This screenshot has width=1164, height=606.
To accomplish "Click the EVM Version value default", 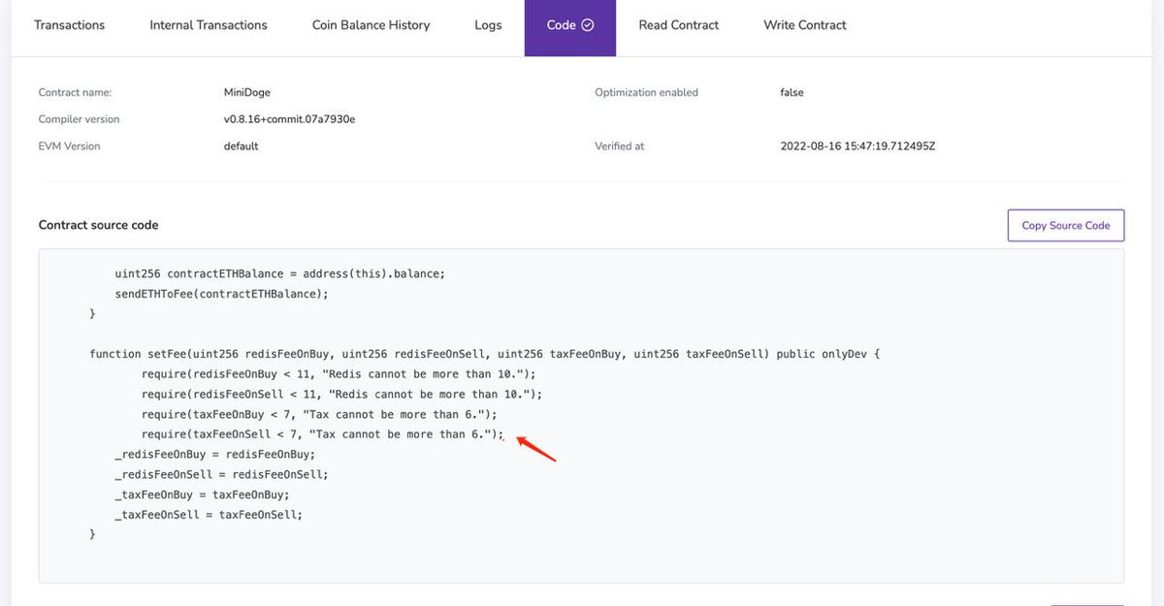I will (242, 146).
